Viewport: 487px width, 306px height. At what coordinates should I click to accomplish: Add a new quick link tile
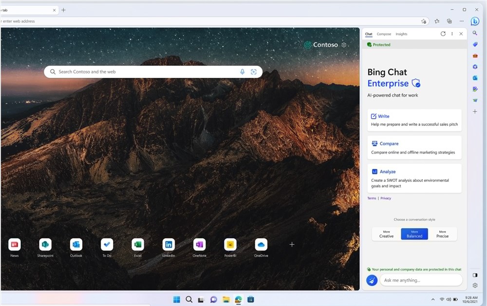[292, 245]
